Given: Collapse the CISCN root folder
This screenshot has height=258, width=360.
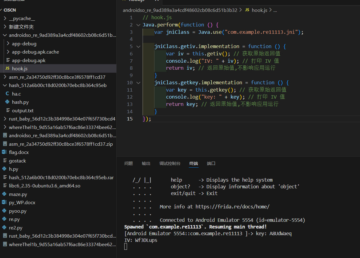Looking at the screenshot, I should click(x=1, y=10).
